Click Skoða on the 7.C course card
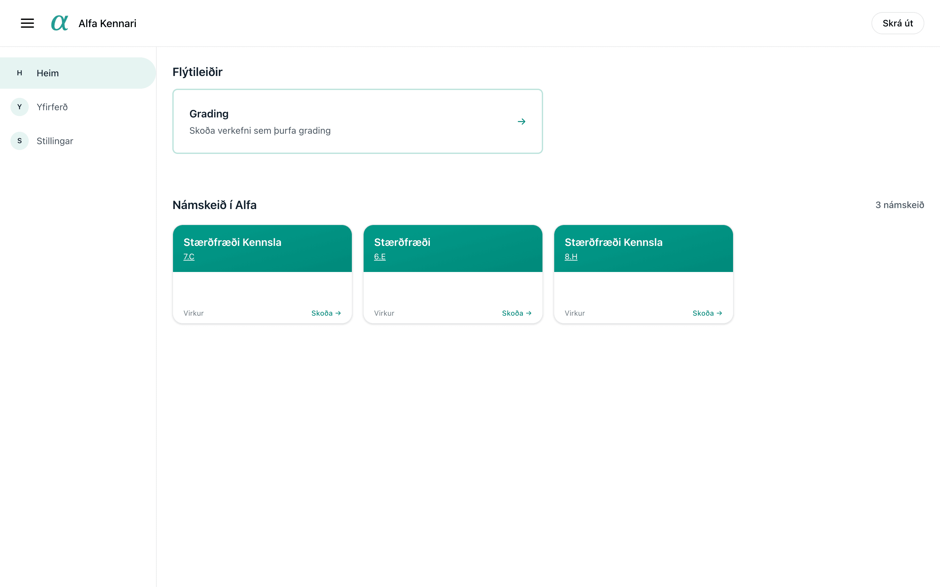The width and height of the screenshot is (940, 587). coord(326,313)
